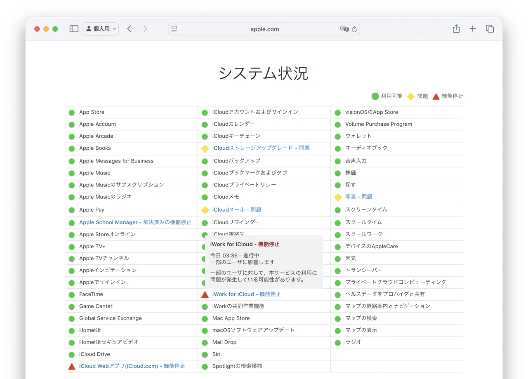This screenshot has width=528, height=379.
Task: Open a new tab with plus icon
Action: coord(473,29)
